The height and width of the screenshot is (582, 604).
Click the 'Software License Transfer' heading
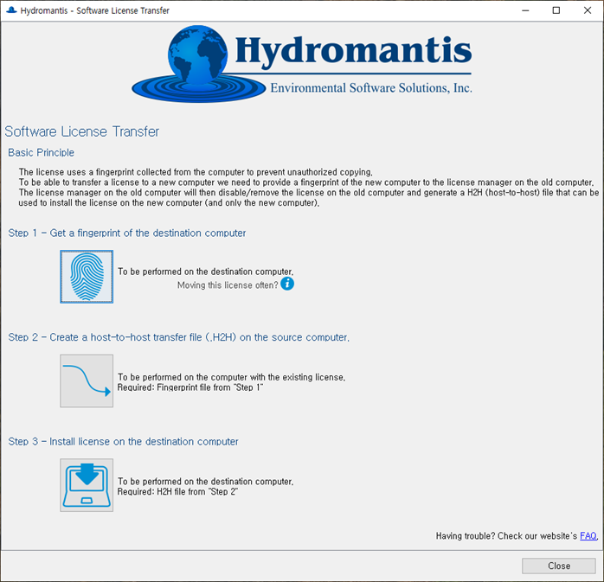(81, 131)
